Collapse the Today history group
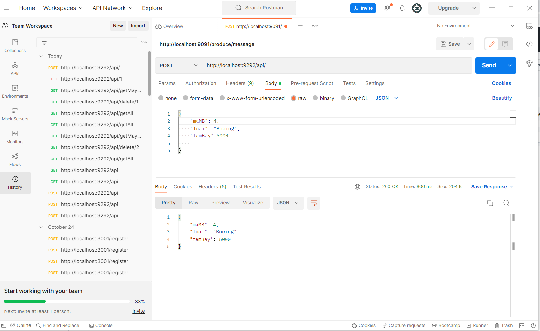Viewport: 540px width, 331px height. pos(41,56)
